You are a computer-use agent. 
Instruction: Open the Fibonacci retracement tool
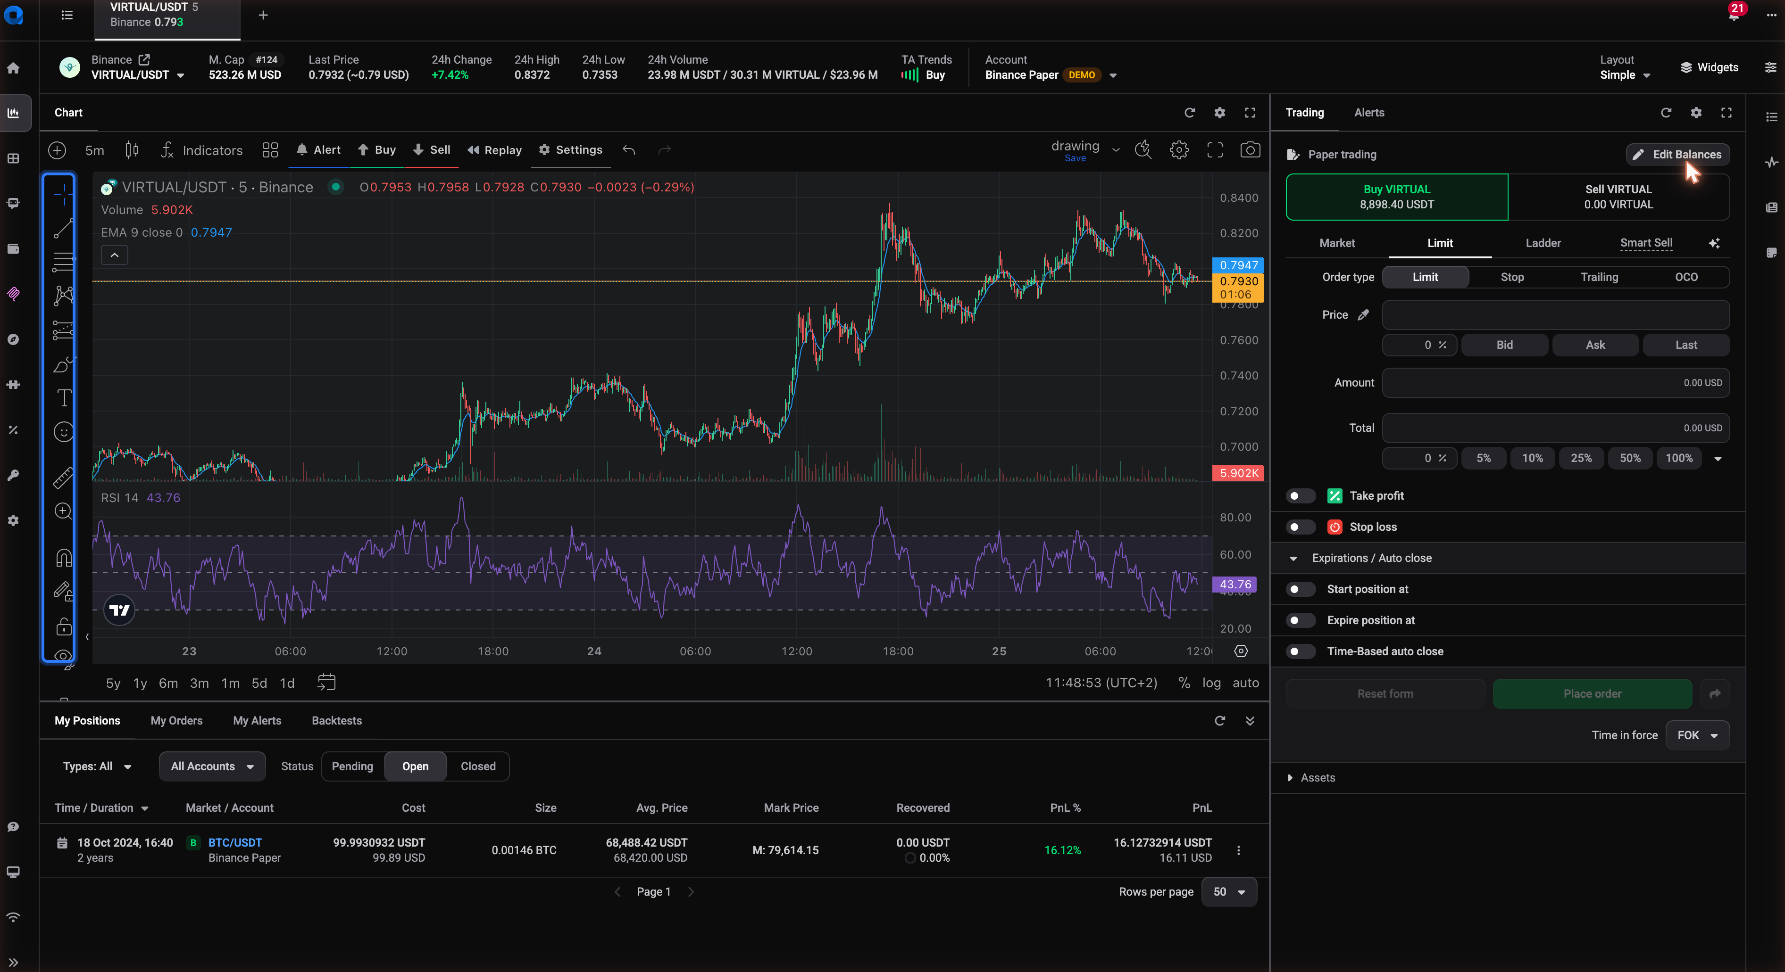[63, 262]
